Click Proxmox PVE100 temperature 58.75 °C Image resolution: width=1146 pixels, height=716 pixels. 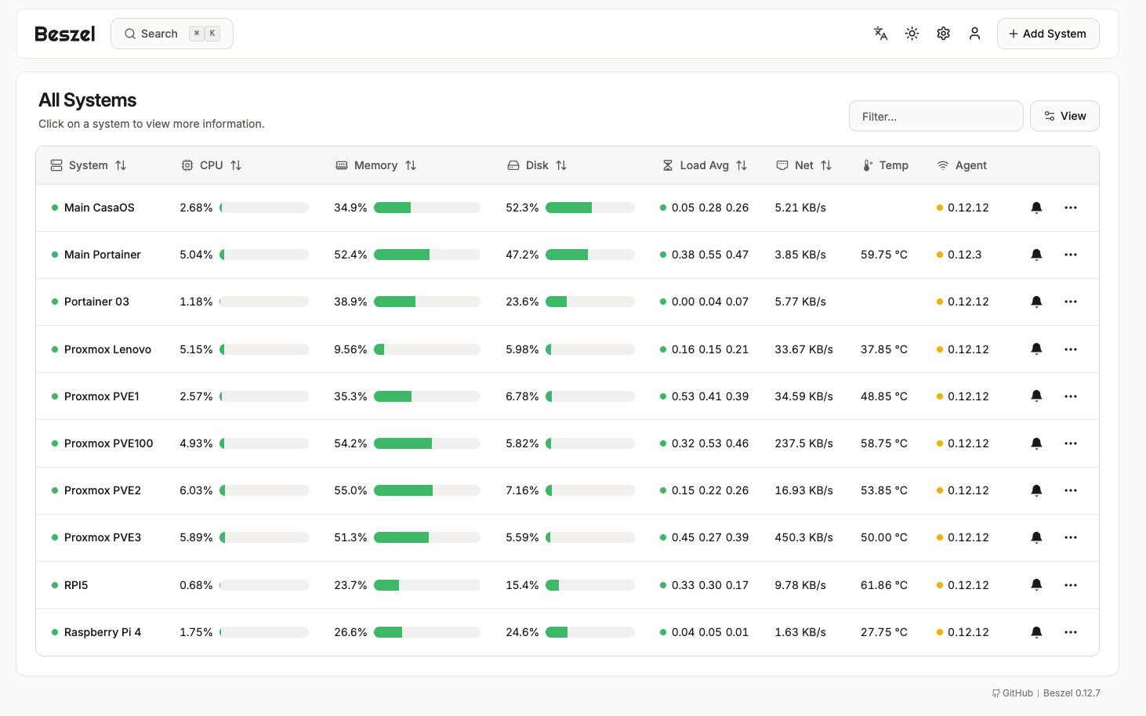(x=884, y=443)
